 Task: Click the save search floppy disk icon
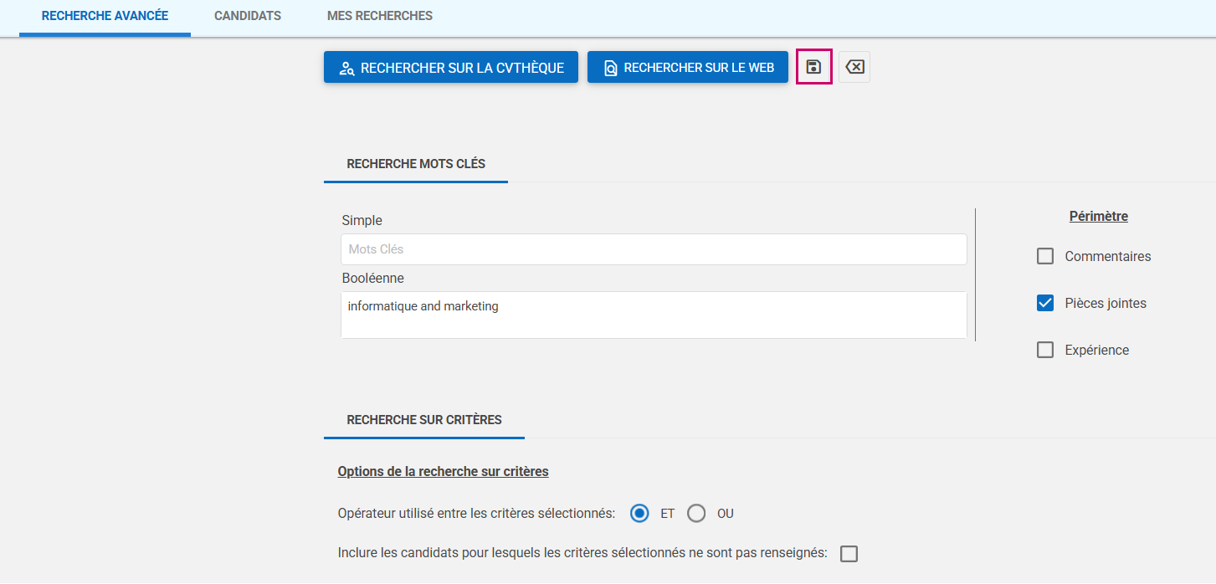pyautogui.click(x=813, y=67)
